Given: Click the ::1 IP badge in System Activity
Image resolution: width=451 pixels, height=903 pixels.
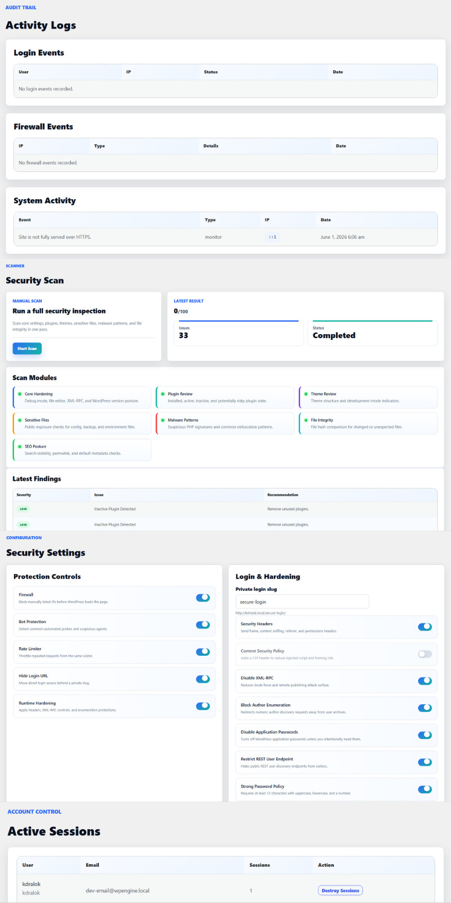Looking at the screenshot, I should pos(272,237).
